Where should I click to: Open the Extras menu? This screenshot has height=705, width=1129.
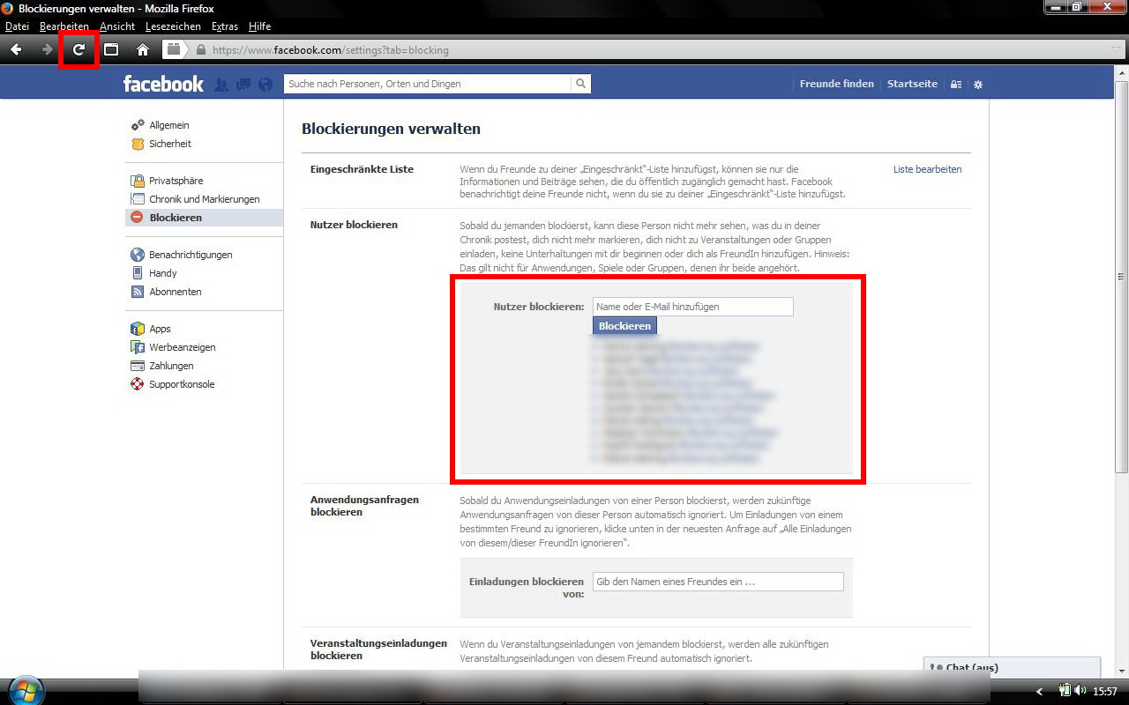click(x=225, y=26)
